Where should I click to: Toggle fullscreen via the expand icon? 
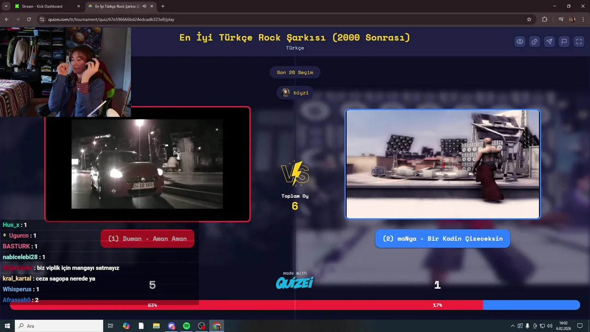tap(579, 41)
